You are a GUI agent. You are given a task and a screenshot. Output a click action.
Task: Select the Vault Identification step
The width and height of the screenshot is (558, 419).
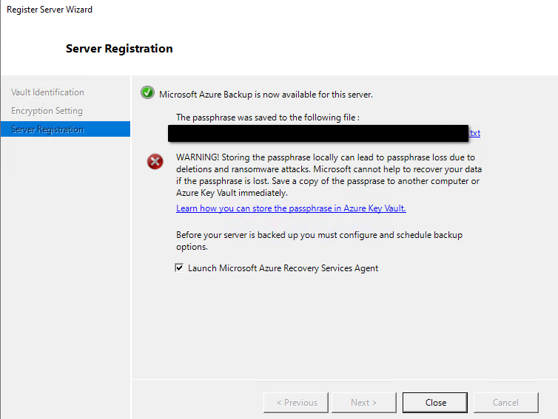click(x=47, y=92)
